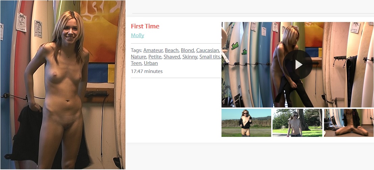Choose the Blond tag link

click(x=187, y=50)
